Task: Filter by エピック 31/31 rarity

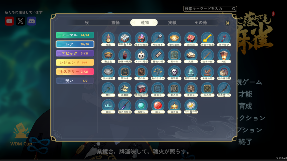Action: pyautogui.click(x=75, y=53)
